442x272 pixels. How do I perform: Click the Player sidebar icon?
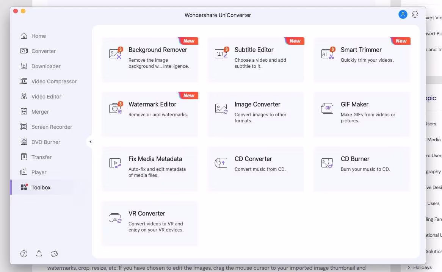[24, 172]
